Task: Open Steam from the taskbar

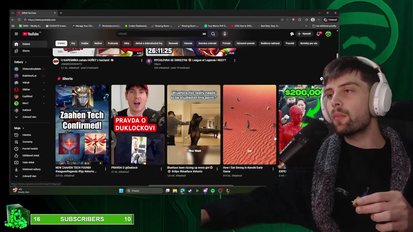Action: point(190,191)
